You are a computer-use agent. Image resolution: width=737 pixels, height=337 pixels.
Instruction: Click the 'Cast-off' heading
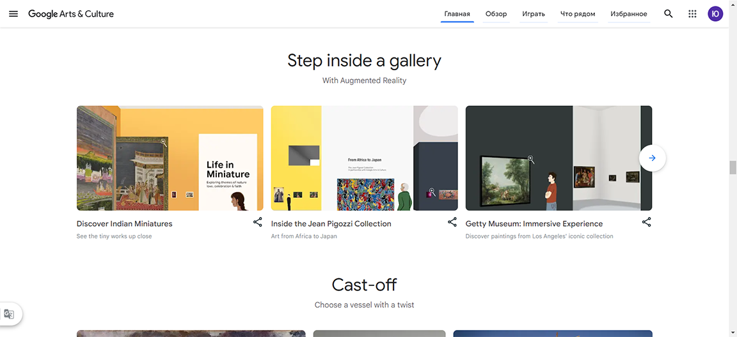(364, 285)
